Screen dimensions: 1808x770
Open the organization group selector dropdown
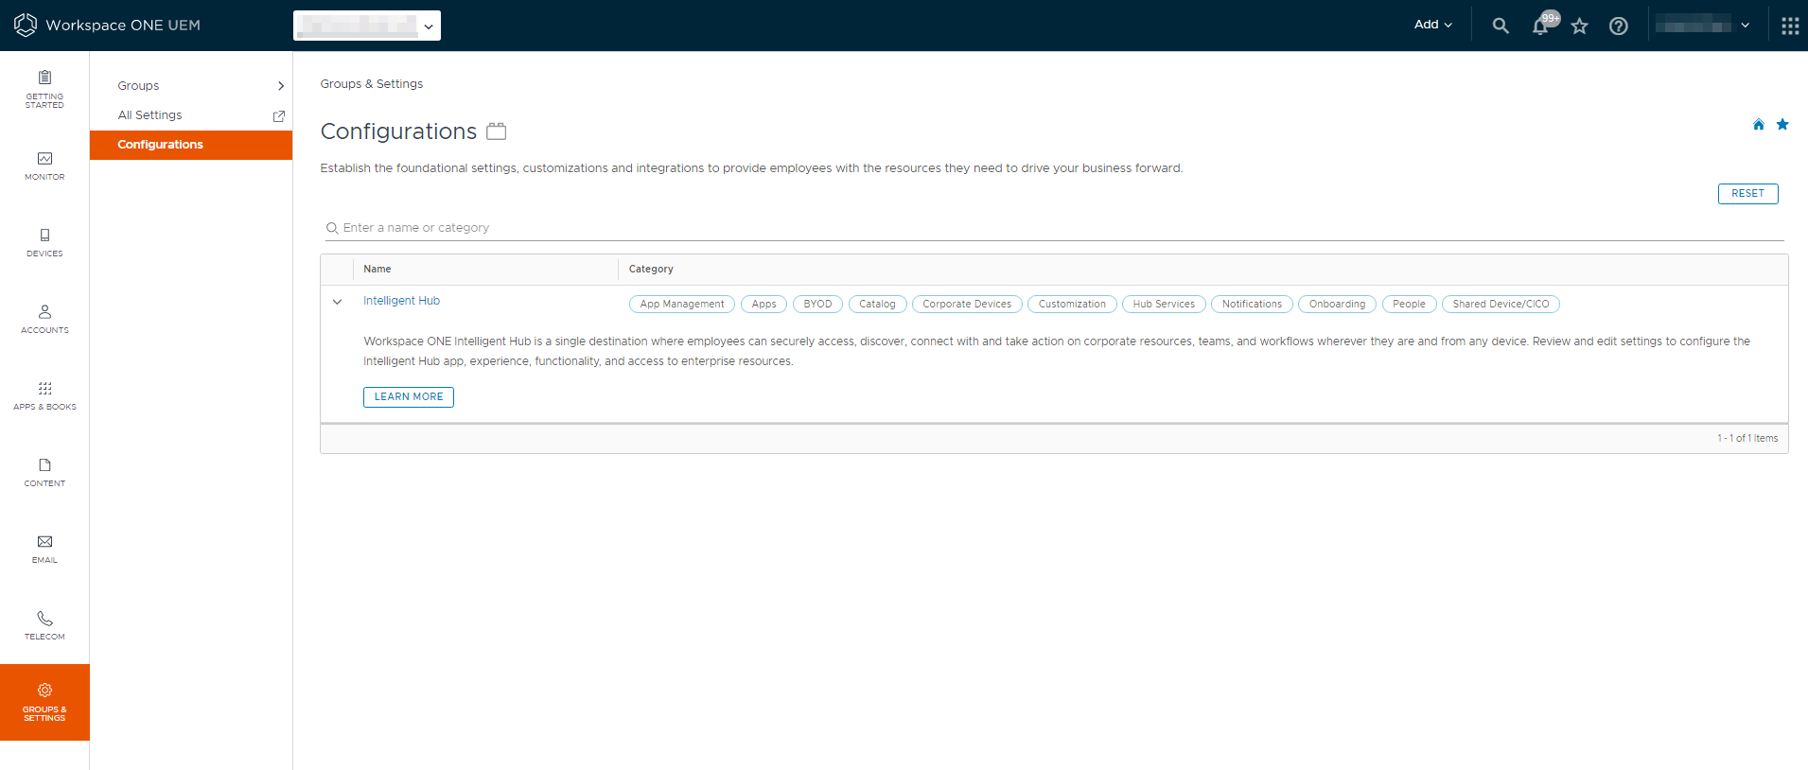point(367,26)
